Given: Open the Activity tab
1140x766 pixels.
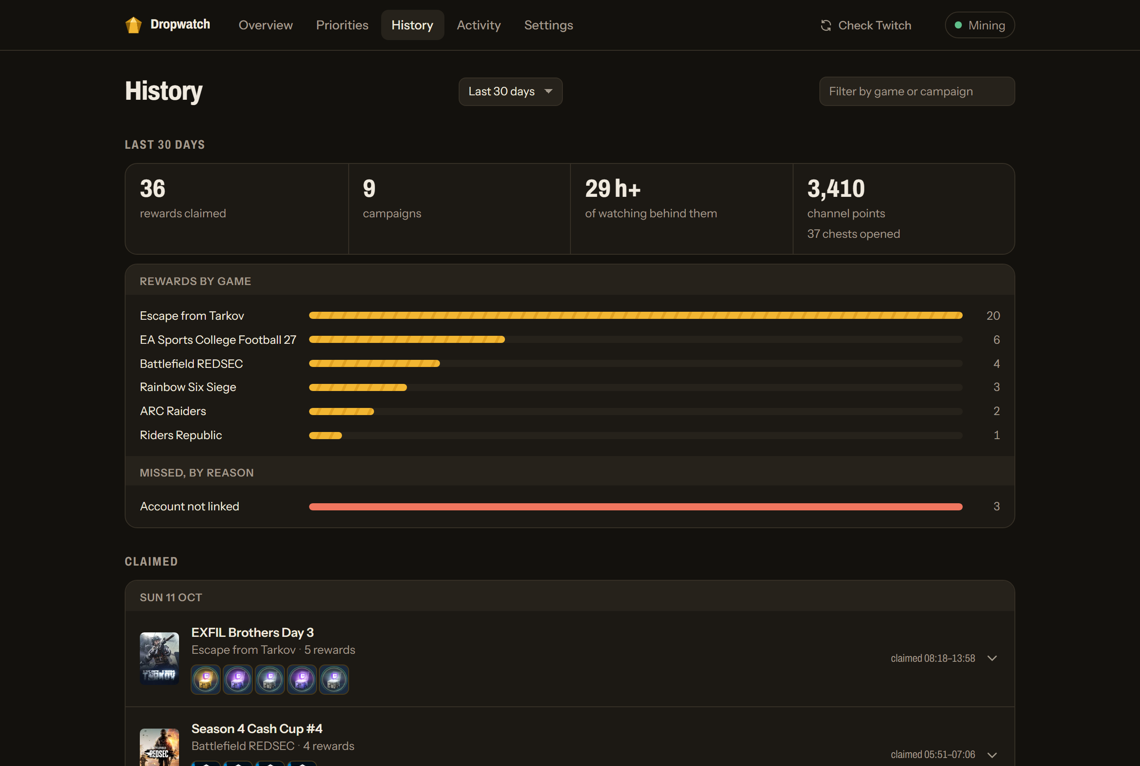Looking at the screenshot, I should pos(479,25).
